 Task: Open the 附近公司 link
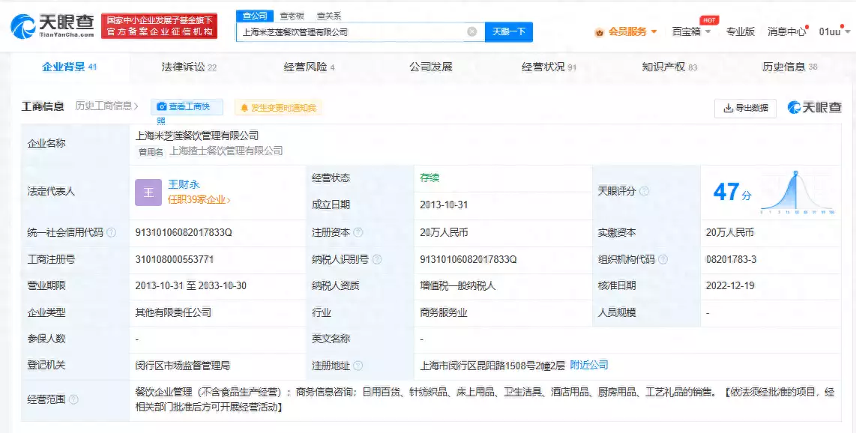[x=588, y=366]
